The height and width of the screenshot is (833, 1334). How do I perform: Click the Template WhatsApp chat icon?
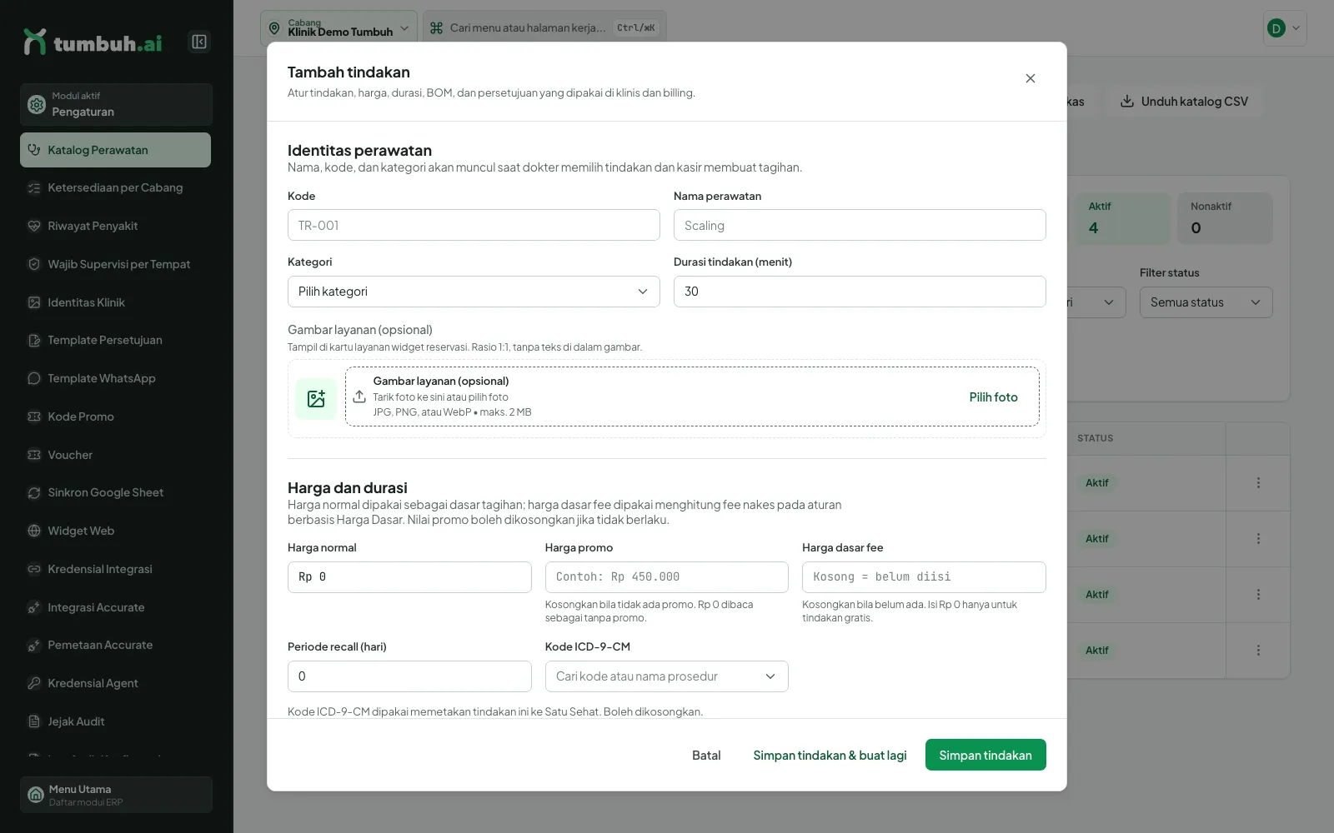(x=34, y=378)
